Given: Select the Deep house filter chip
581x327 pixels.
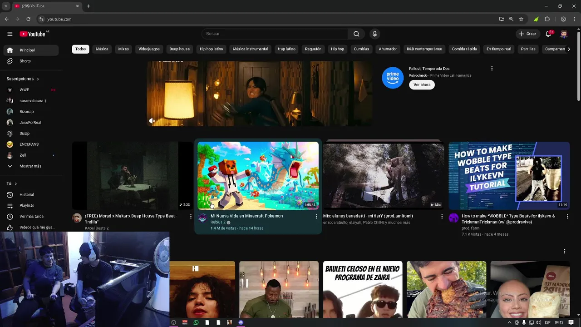Looking at the screenshot, I should (x=179, y=49).
